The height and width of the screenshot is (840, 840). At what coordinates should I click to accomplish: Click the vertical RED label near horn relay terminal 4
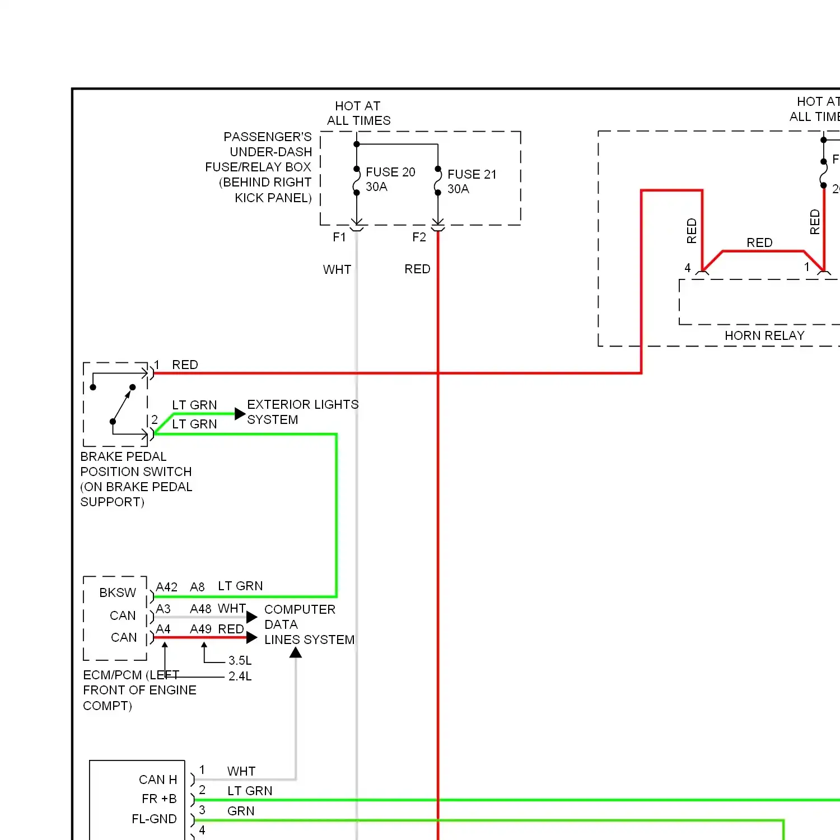coord(692,231)
